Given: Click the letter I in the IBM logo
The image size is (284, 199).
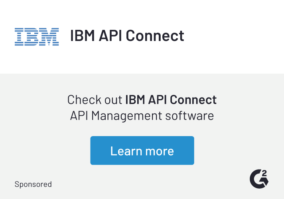Looking at the screenshot, I should (20, 37).
